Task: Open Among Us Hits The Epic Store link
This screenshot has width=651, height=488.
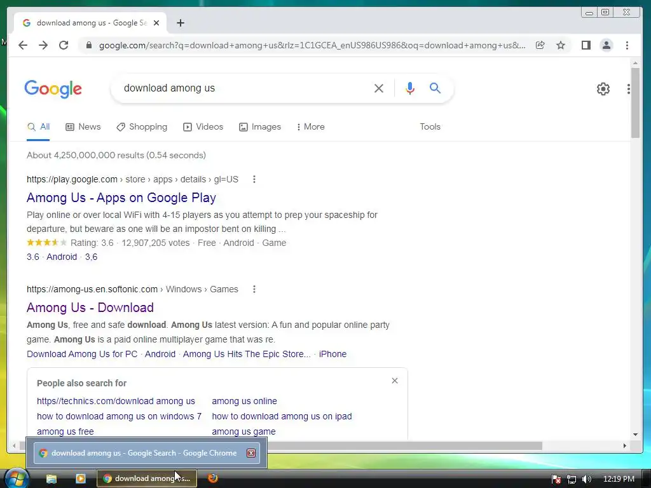Action: (247, 354)
